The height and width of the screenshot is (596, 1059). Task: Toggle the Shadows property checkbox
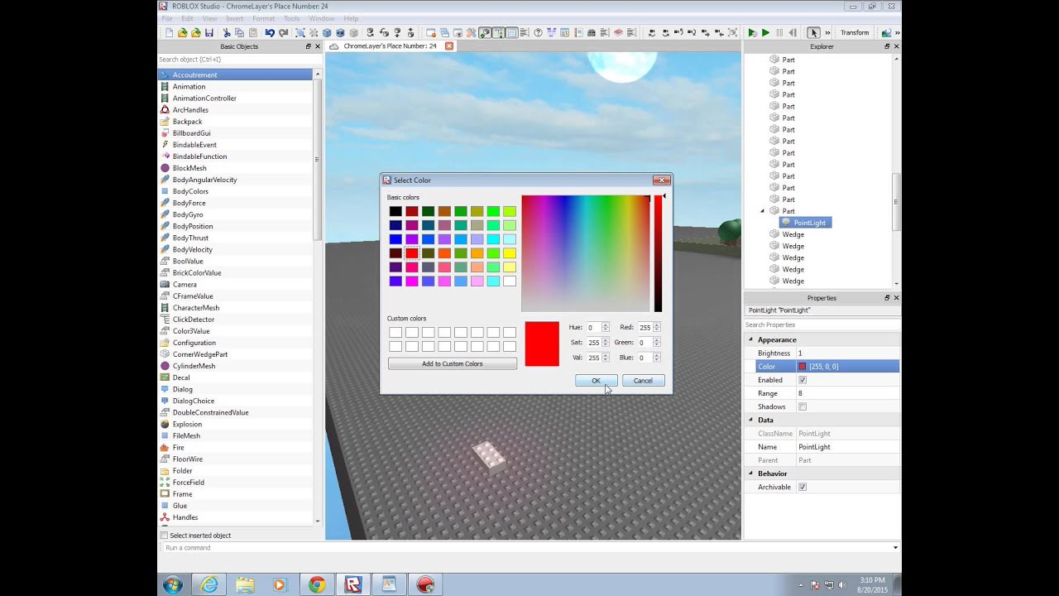[x=803, y=406]
